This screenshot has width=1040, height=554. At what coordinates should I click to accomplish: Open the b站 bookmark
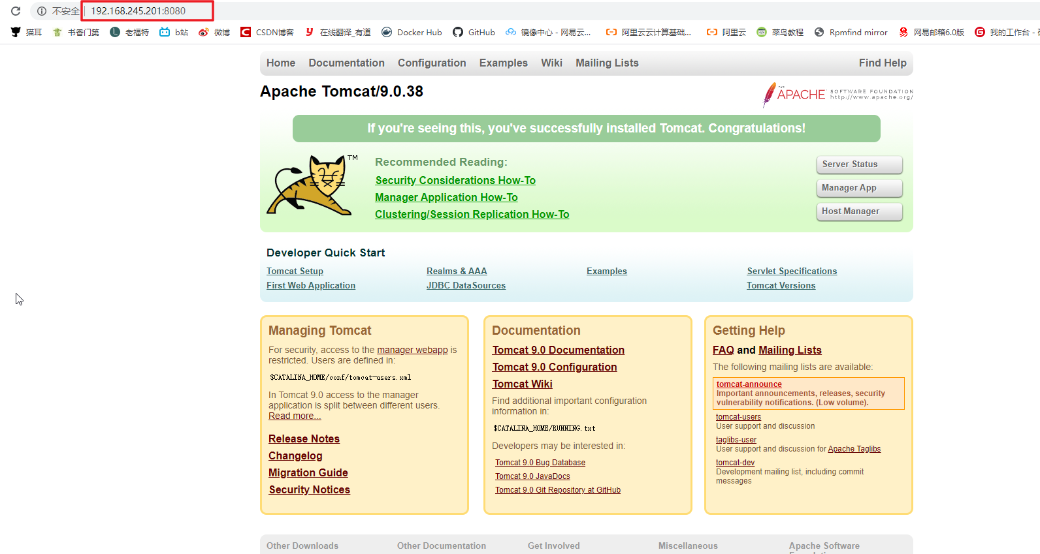(174, 32)
